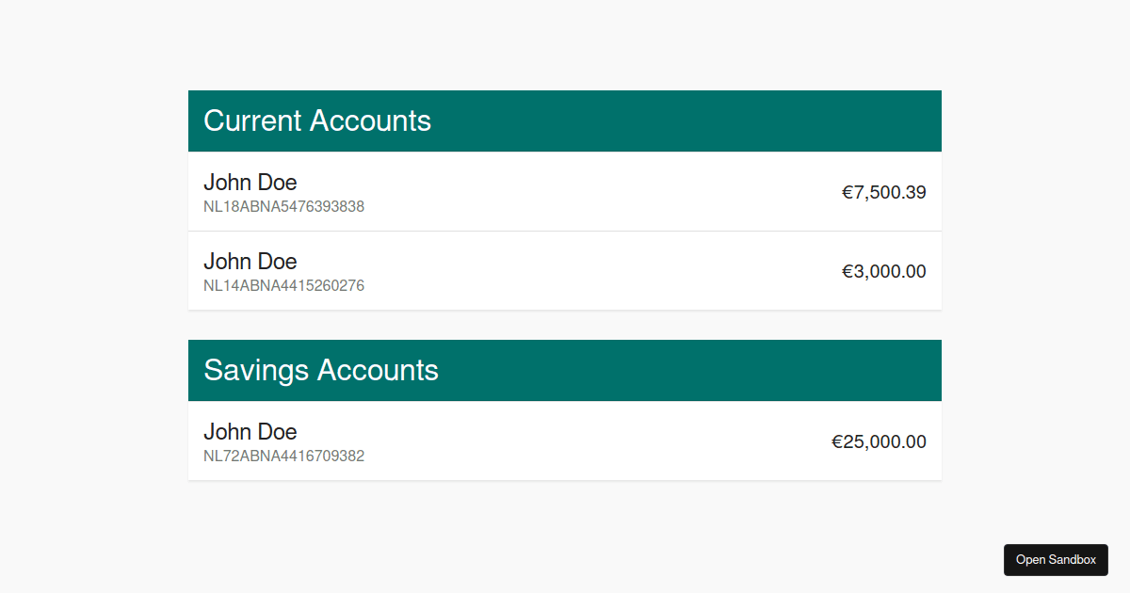Select the €7,500.39 balance
This screenshot has height=593, width=1130.
[883, 192]
